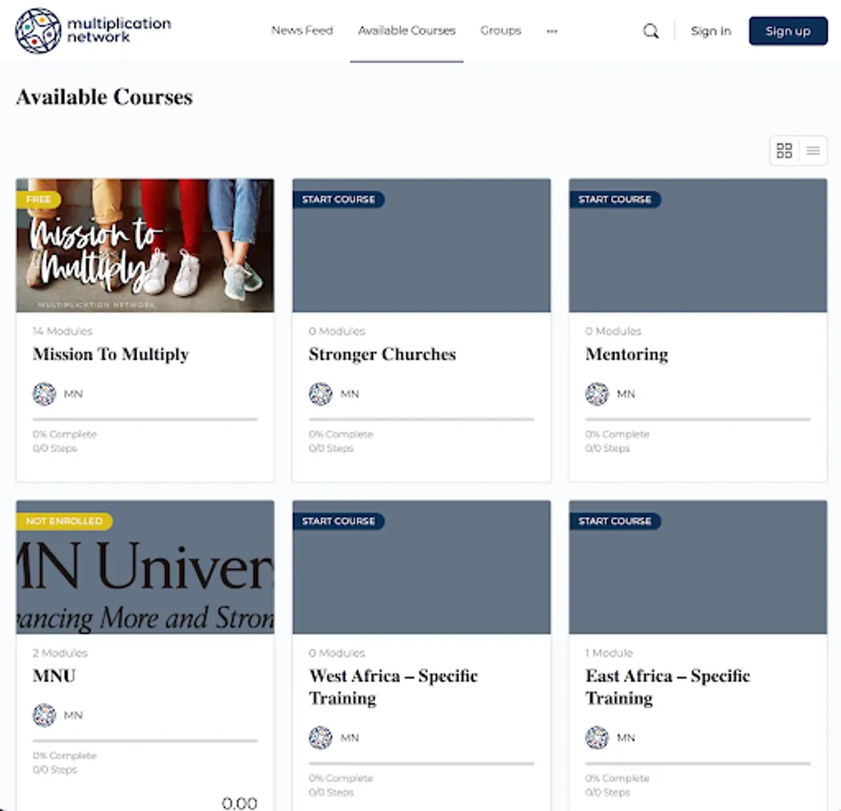Open the Mission To Multiply title link
The height and width of the screenshot is (811, 841).
(x=111, y=354)
